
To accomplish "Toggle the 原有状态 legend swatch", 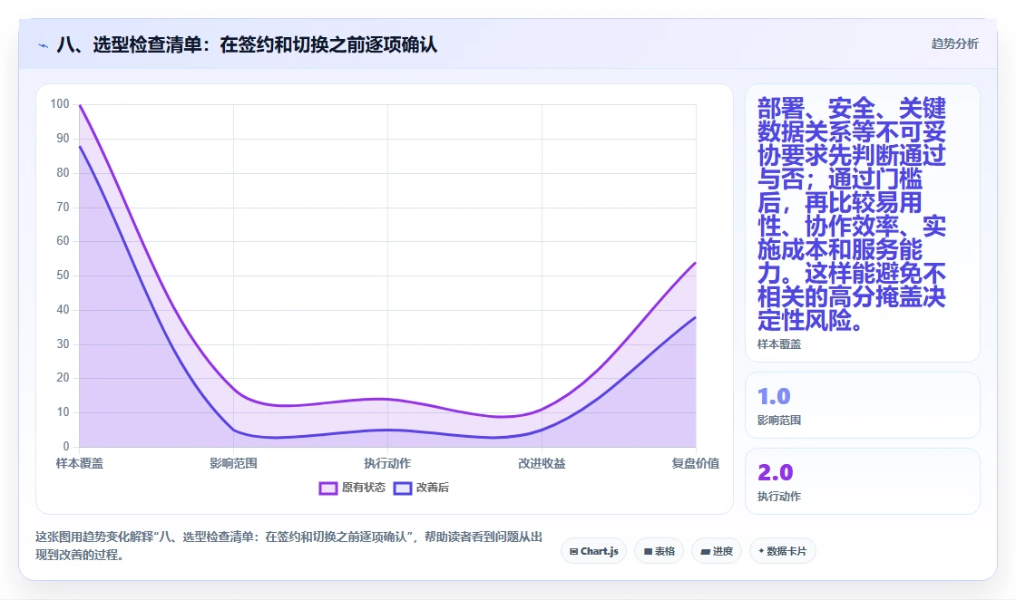I will (327, 488).
